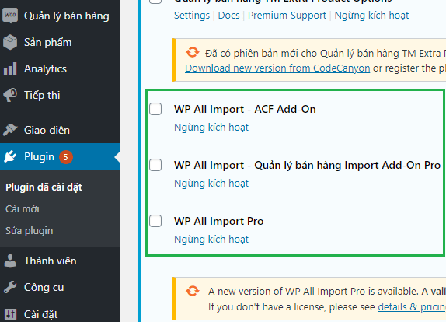
Task: Deactivate WP All Import Pro via Ngừng kích hoạt
Action: pyautogui.click(x=211, y=240)
